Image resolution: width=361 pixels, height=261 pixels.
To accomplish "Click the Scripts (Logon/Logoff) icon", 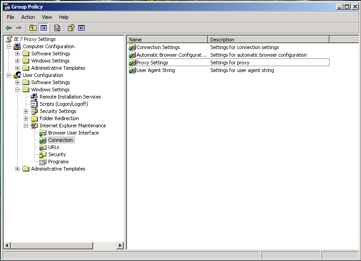I will [34, 104].
